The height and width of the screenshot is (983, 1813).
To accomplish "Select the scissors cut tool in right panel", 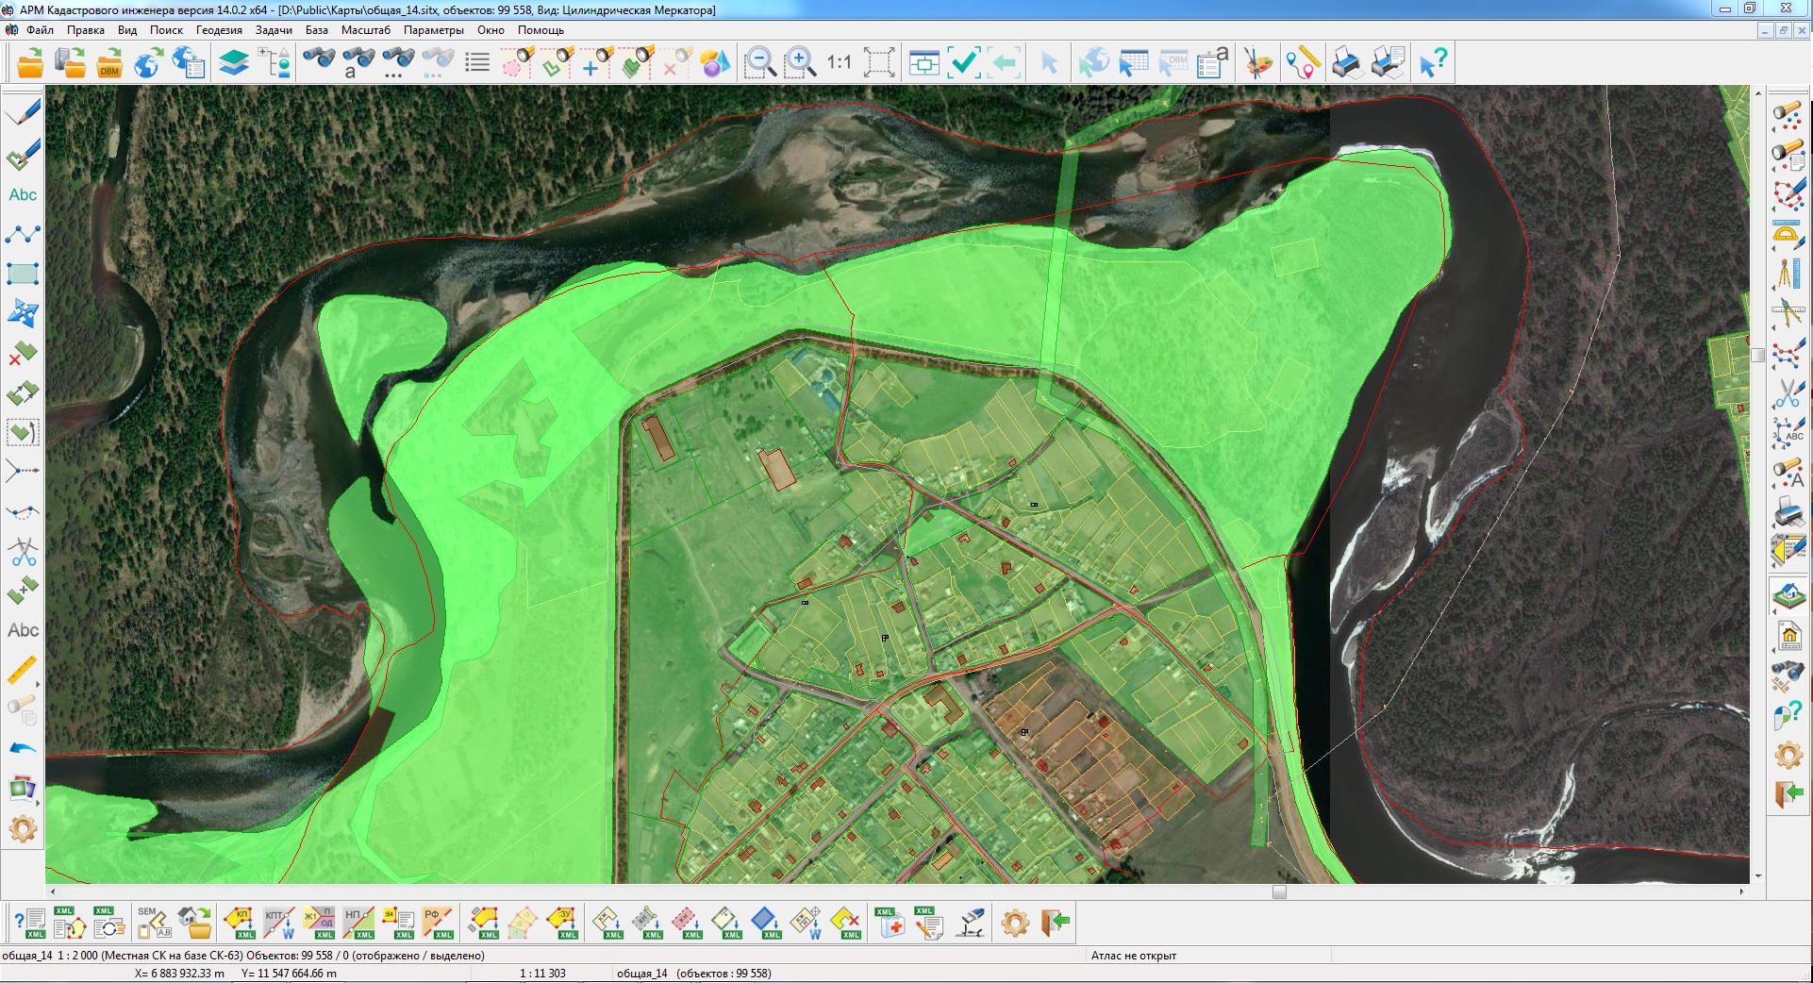I will point(1788,392).
